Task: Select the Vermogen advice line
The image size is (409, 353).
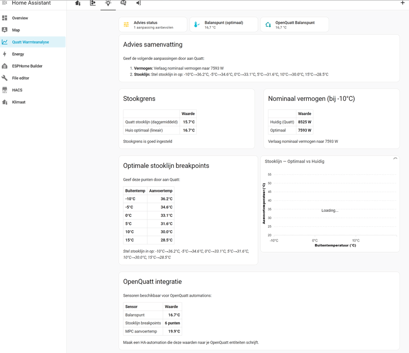Action: coord(178,69)
